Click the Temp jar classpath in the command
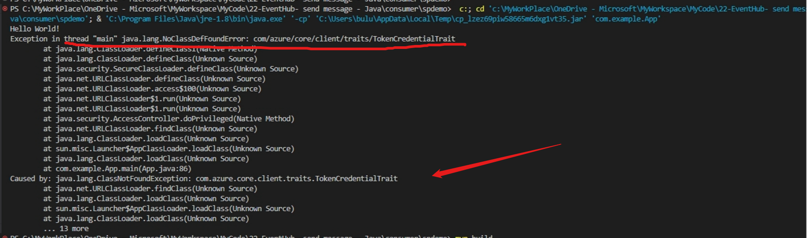The height and width of the screenshot is (238, 807). tap(451, 19)
